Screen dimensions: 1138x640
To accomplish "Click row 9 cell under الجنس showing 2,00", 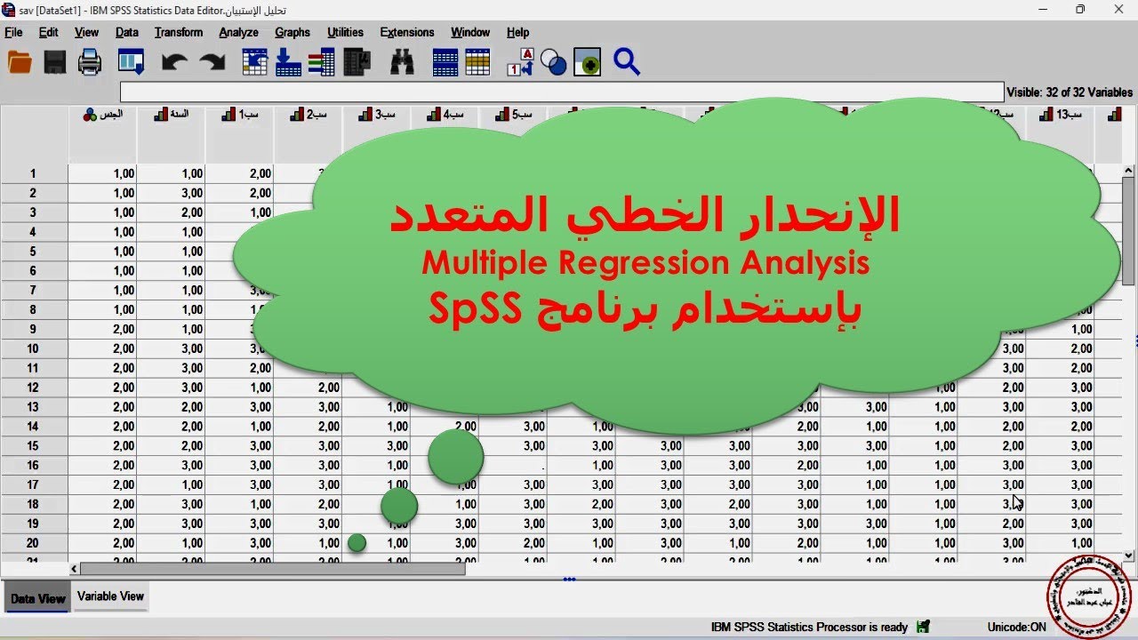I will (x=102, y=329).
